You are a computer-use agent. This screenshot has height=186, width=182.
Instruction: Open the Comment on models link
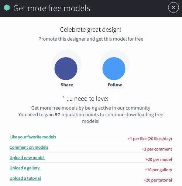tap(29, 147)
